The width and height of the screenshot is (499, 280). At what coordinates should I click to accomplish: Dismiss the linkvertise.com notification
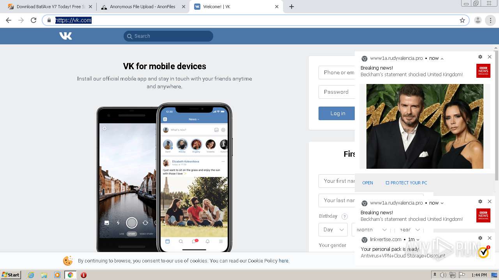[490, 238]
